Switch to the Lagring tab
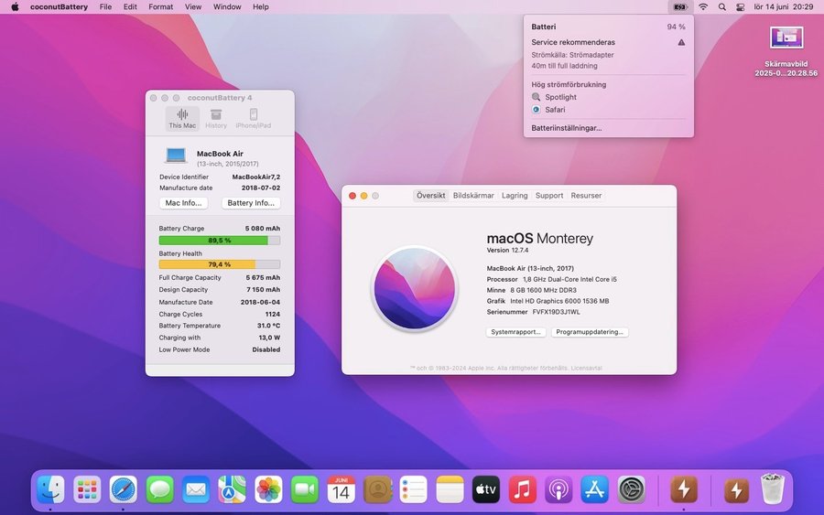824x515 pixels. [515, 195]
